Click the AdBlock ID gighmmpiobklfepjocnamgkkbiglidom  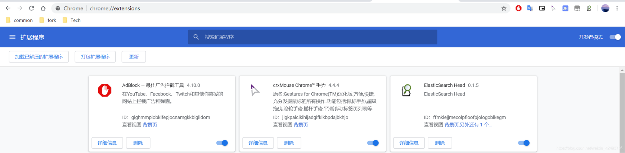(x=171, y=117)
